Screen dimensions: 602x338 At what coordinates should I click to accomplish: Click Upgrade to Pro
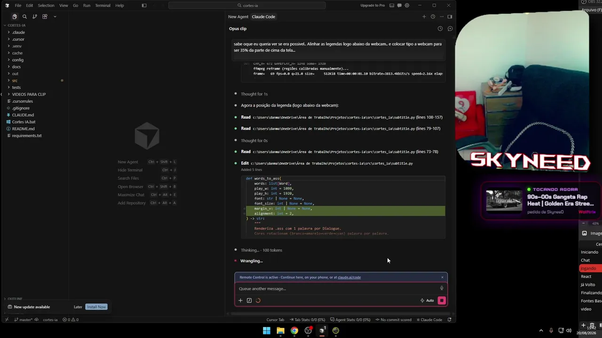pos(372,6)
